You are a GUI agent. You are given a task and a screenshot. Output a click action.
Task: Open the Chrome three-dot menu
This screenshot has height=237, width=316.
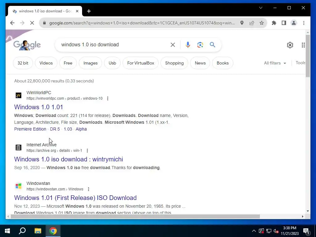pos(304,23)
